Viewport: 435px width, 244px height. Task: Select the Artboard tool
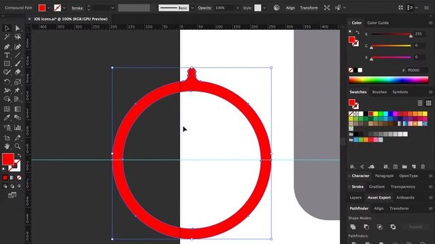point(7,138)
